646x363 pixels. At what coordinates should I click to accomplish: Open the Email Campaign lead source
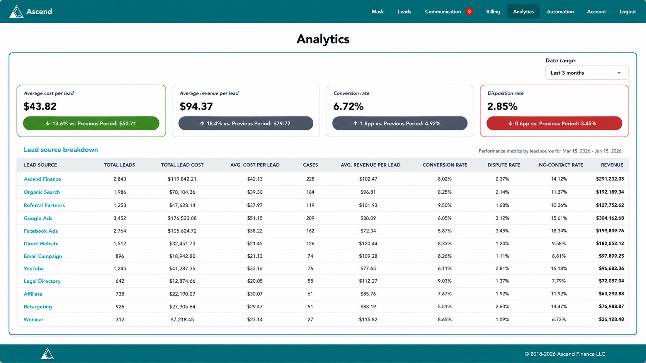pos(42,256)
